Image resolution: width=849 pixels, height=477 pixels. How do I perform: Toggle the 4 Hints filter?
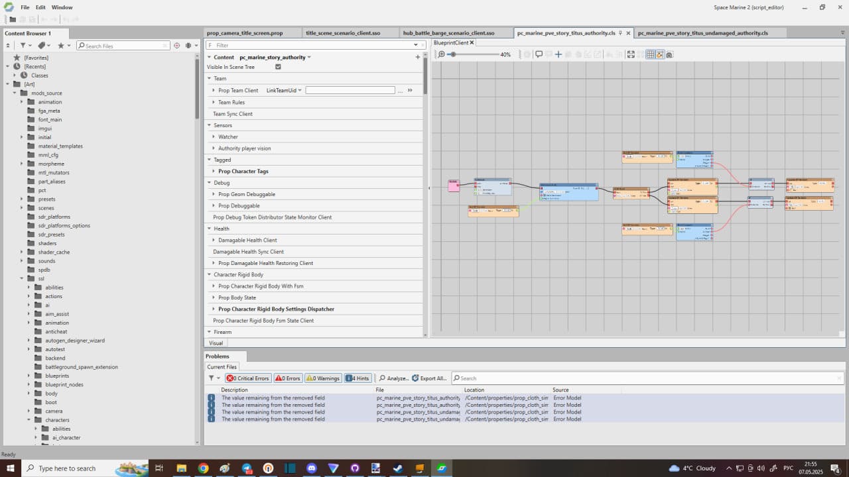point(358,378)
